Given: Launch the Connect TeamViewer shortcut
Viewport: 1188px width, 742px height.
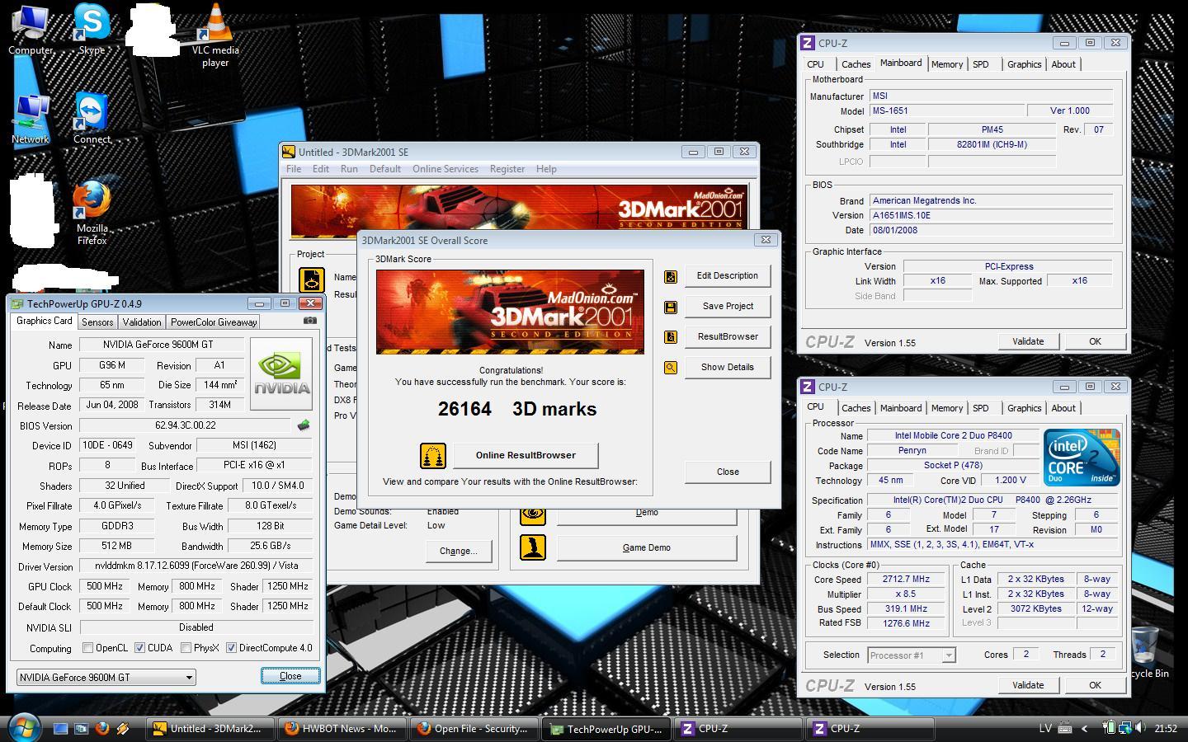Looking at the screenshot, I should click(x=92, y=120).
